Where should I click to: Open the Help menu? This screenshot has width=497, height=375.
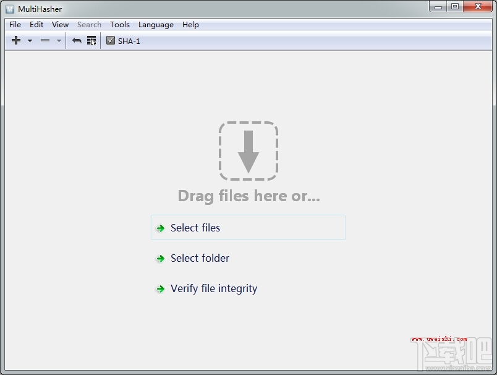point(190,24)
